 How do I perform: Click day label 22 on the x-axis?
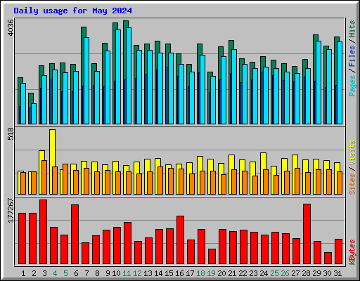243,273
